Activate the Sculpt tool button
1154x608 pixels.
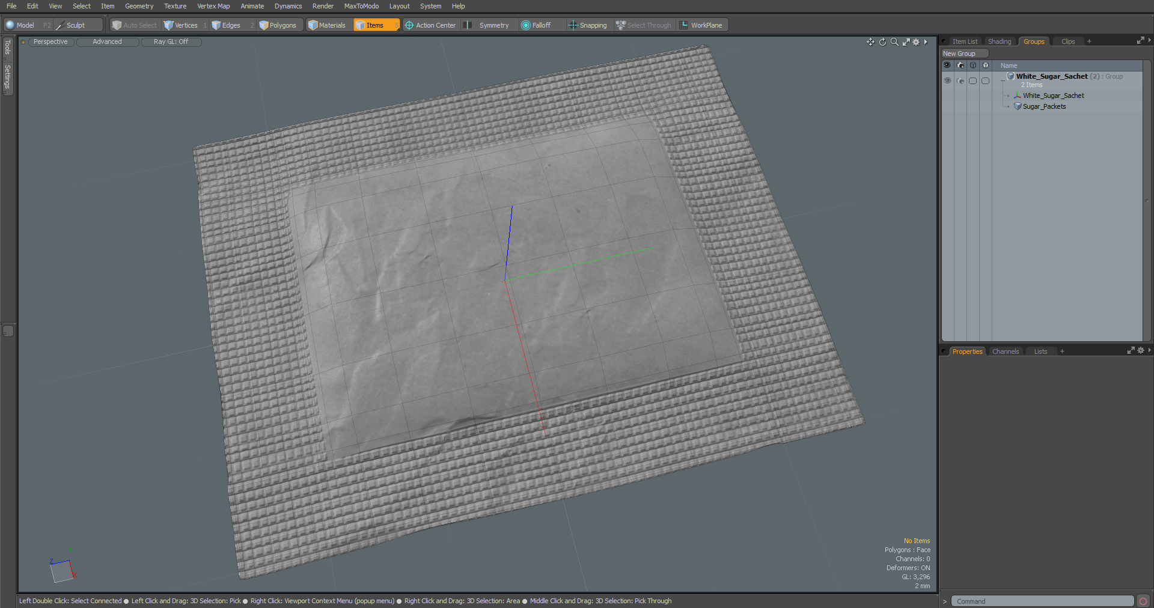pos(77,25)
